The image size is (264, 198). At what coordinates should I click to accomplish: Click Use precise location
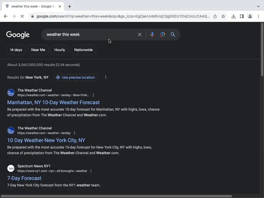click(76, 77)
